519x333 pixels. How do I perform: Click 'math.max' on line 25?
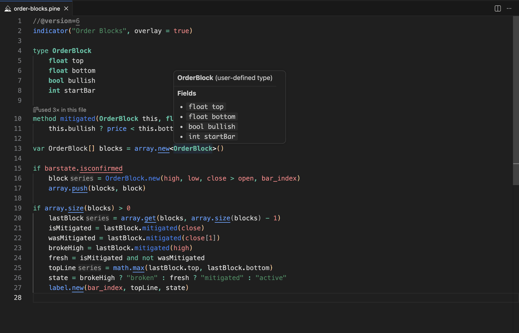pos(129,268)
